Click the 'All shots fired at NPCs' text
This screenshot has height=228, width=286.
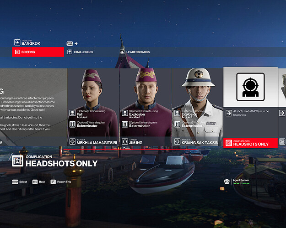click(251, 113)
